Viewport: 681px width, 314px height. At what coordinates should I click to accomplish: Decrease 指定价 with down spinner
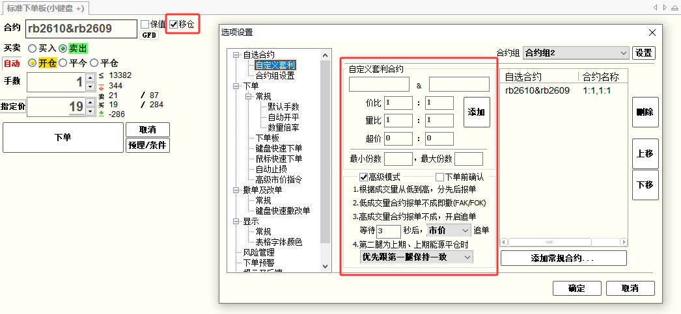click(90, 111)
